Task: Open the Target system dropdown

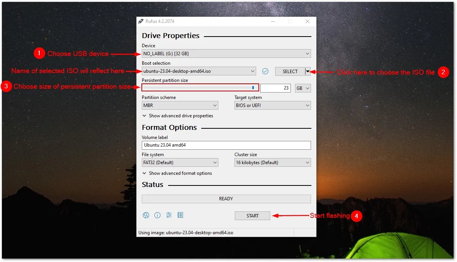Action: pyautogui.click(x=273, y=105)
